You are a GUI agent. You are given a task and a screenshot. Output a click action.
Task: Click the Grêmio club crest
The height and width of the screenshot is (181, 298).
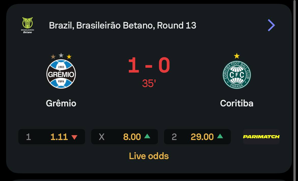click(x=61, y=74)
